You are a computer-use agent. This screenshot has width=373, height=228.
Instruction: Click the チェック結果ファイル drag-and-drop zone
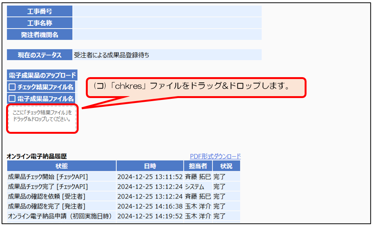pyautogui.click(x=42, y=119)
